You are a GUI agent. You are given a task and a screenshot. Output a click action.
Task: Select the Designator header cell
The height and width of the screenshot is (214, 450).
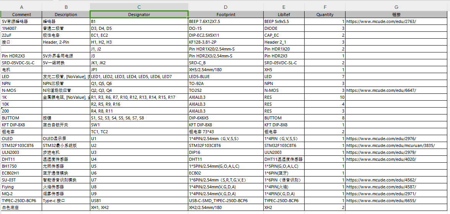click(x=139, y=15)
